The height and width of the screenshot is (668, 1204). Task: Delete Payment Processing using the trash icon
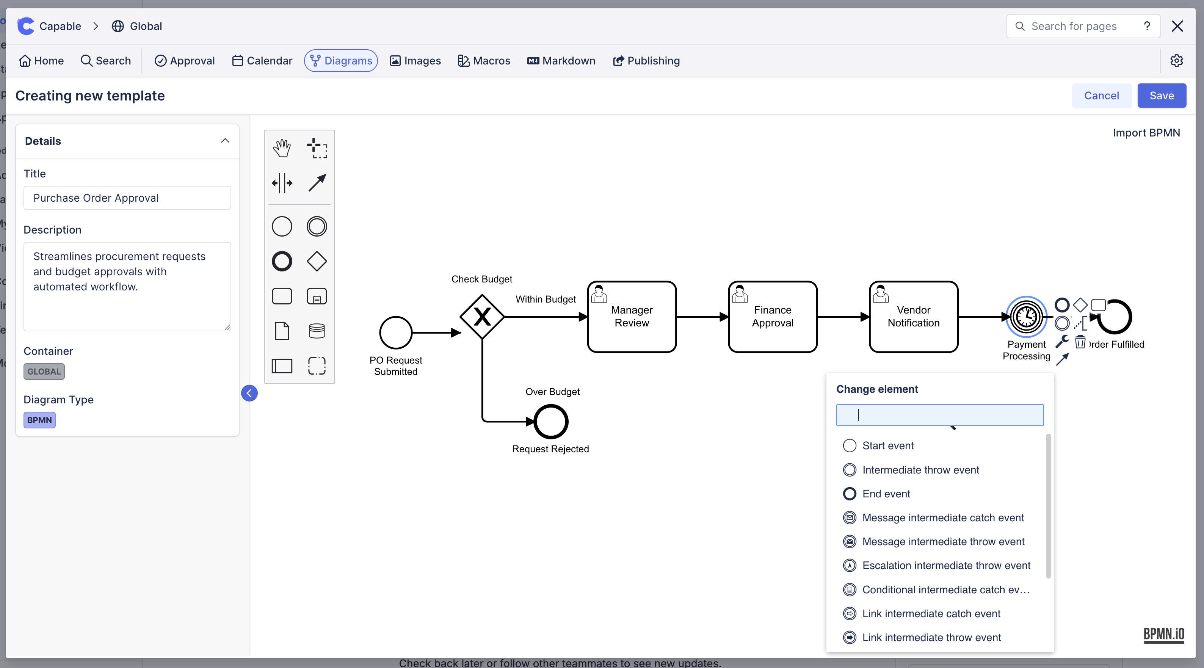pyautogui.click(x=1080, y=342)
